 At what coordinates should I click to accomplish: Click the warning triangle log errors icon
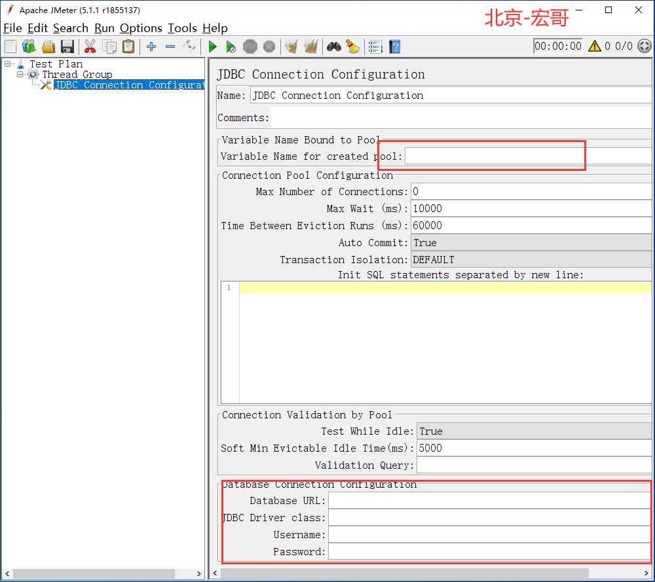pyautogui.click(x=595, y=46)
